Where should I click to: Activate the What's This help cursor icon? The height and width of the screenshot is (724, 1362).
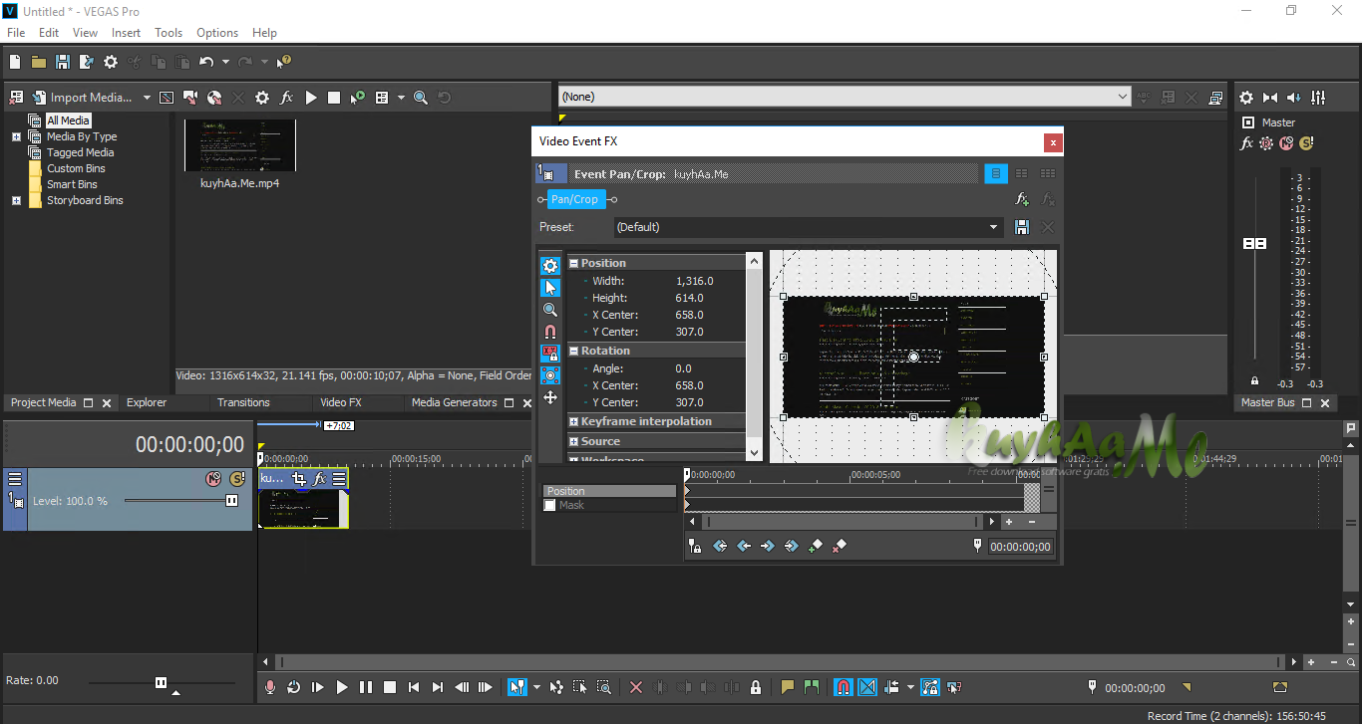tap(284, 62)
